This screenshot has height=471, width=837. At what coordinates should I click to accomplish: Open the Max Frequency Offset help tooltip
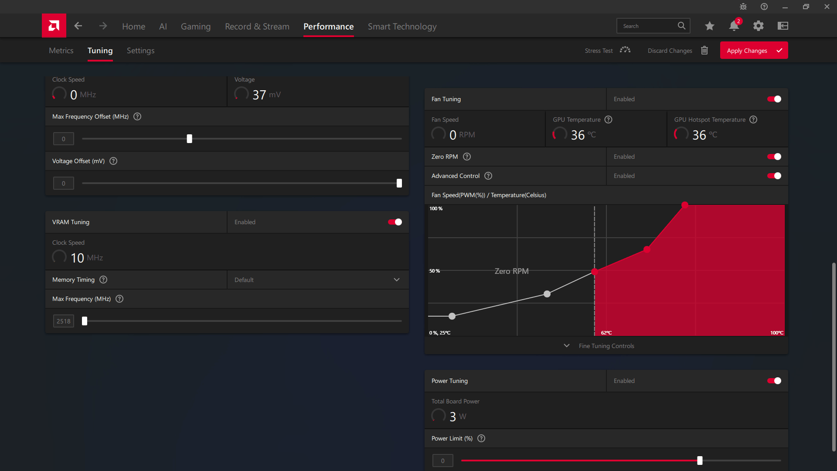137,116
